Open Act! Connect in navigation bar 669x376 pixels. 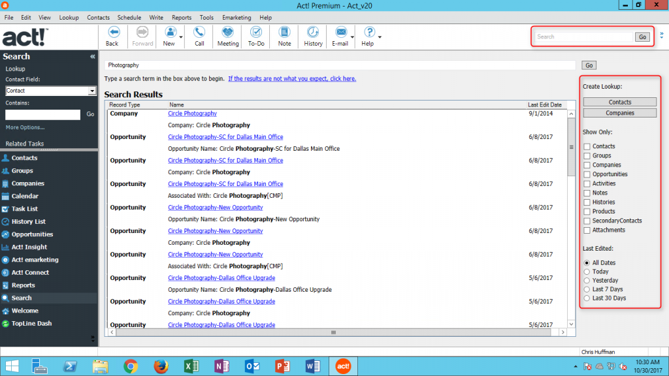(x=30, y=272)
